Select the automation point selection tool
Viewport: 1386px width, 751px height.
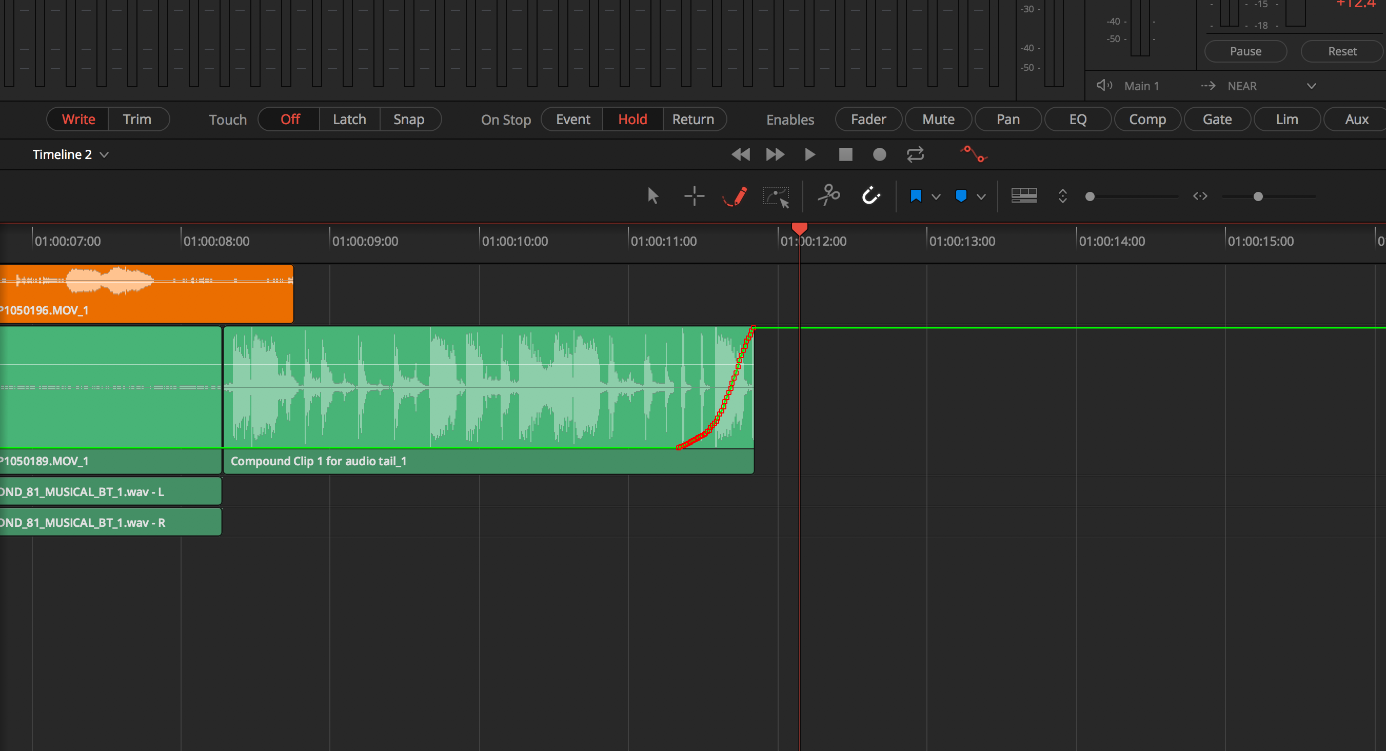click(x=777, y=197)
